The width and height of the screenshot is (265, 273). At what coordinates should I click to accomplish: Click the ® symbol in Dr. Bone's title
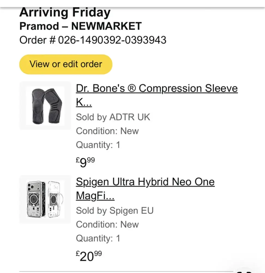(132, 89)
